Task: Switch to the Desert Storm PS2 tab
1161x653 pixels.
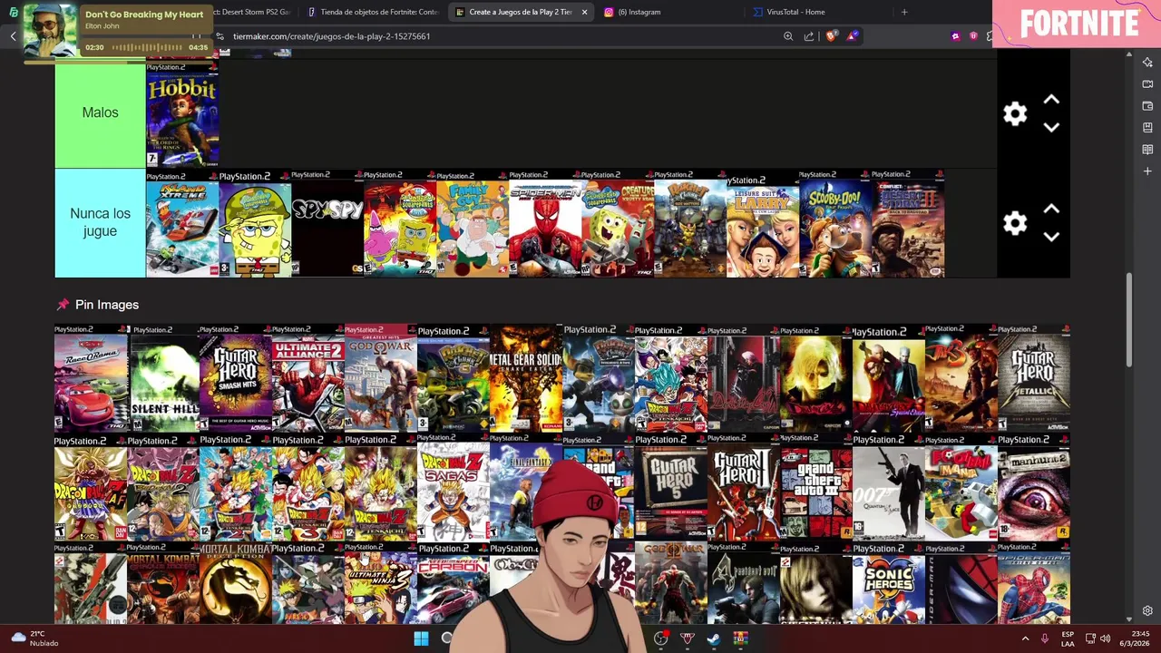Action: (250, 12)
